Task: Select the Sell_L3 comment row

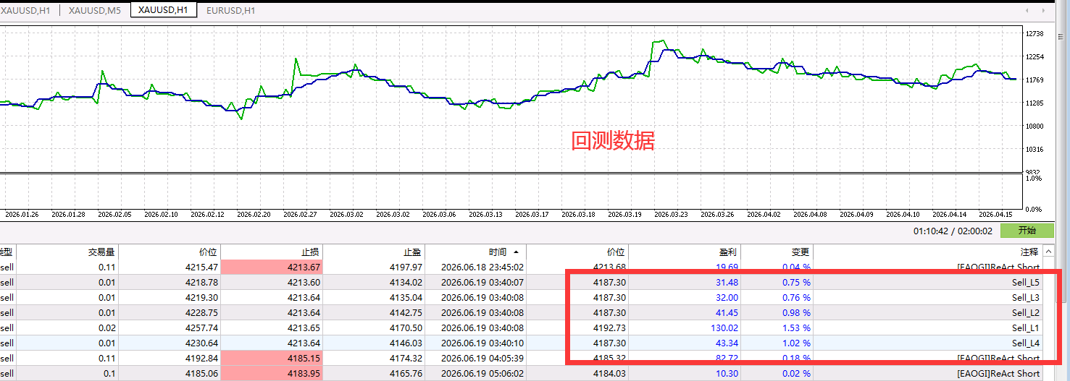Action: [x=1026, y=297]
